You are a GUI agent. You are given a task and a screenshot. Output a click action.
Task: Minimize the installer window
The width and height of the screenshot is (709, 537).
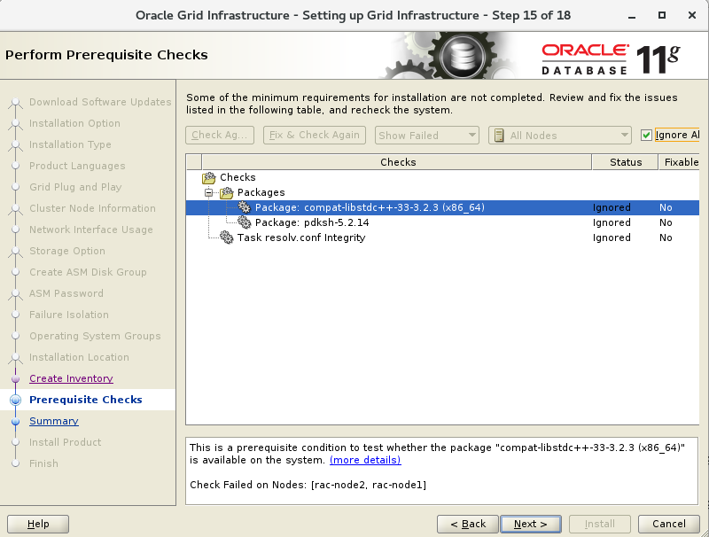632,15
